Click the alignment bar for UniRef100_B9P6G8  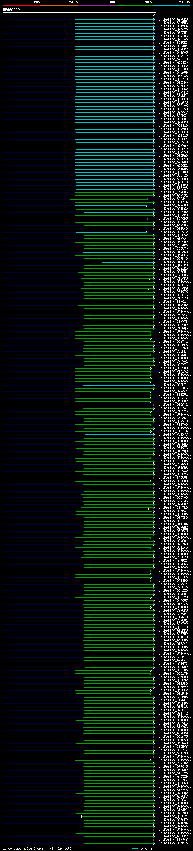[x=111, y=206]
